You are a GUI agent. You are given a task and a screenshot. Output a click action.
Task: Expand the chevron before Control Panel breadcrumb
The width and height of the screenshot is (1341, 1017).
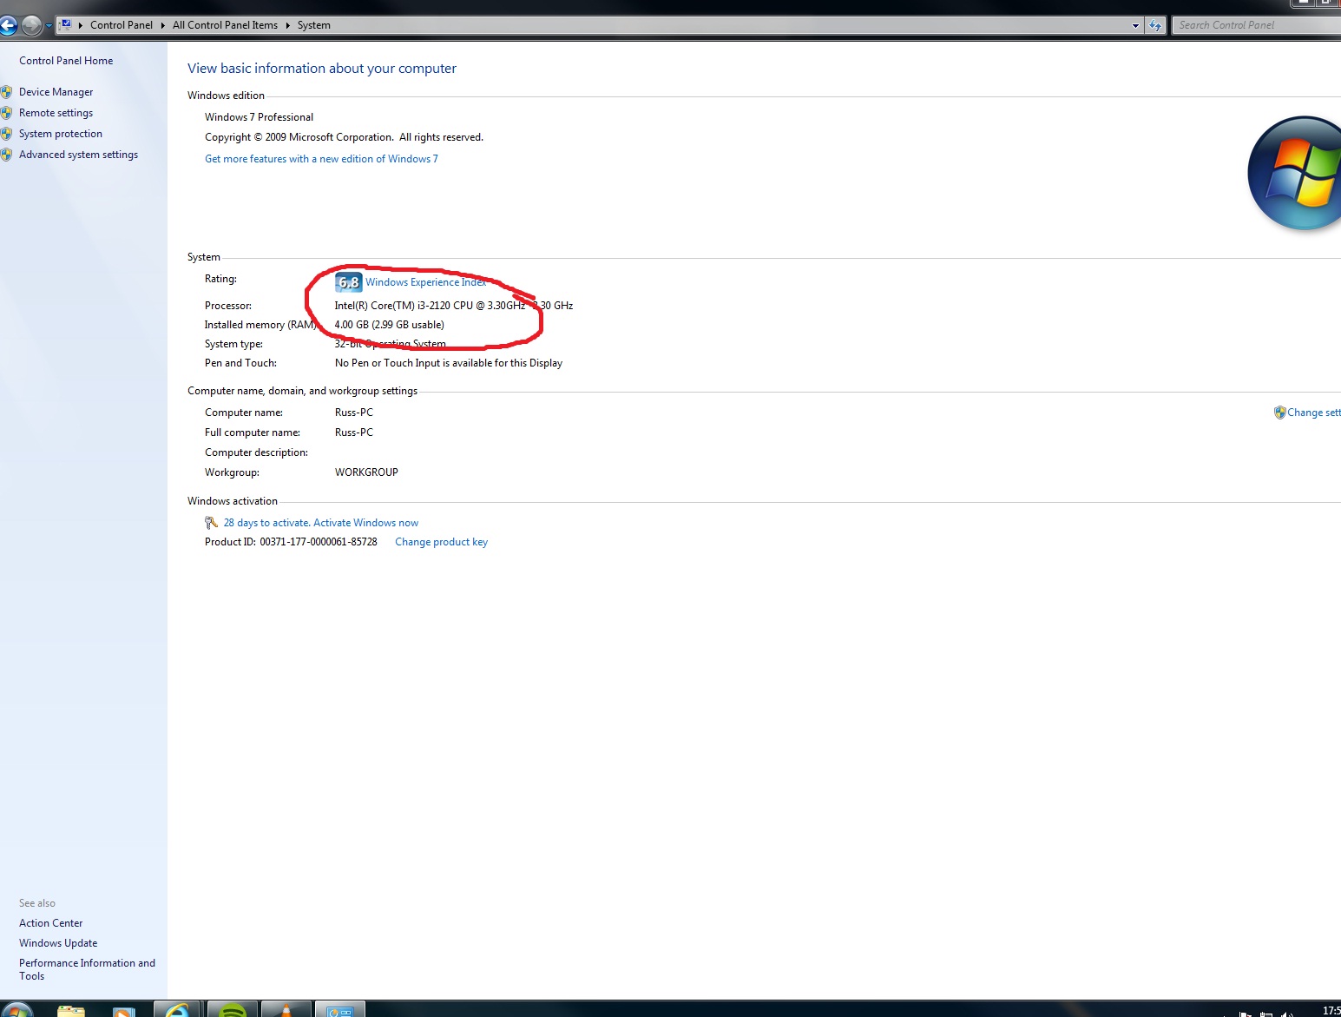(x=80, y=25)
